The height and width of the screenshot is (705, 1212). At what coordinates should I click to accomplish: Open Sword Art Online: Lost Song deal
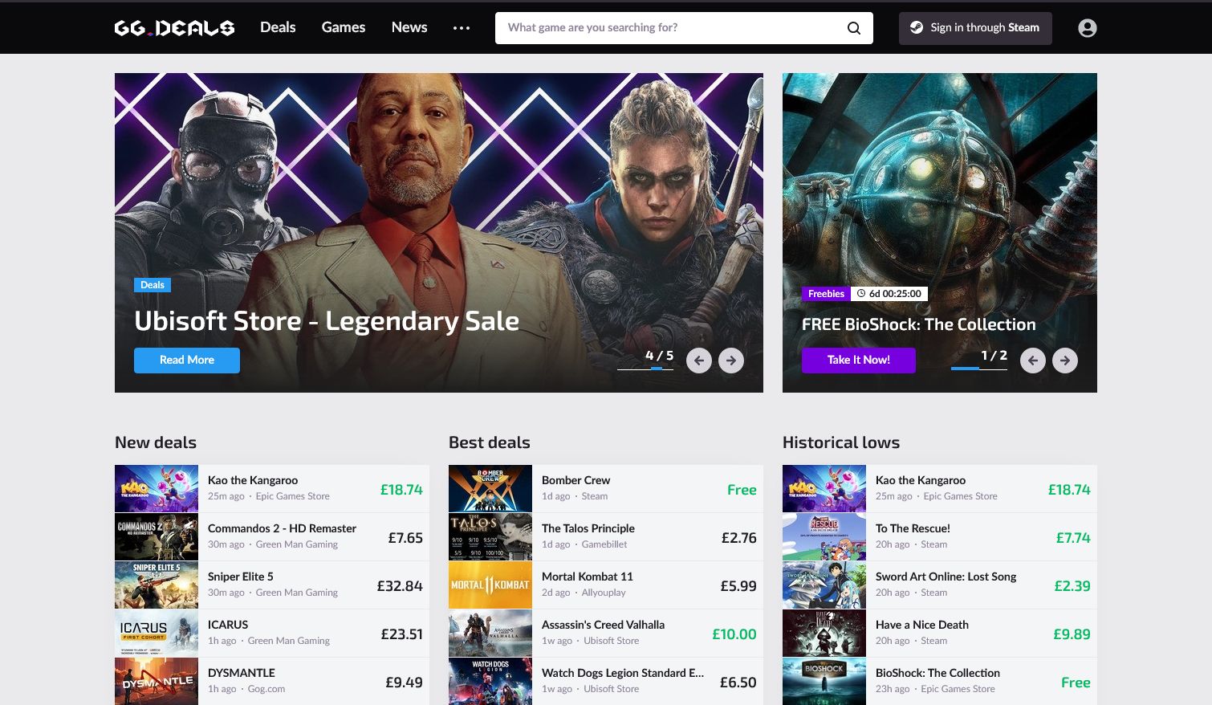[946, 577]
